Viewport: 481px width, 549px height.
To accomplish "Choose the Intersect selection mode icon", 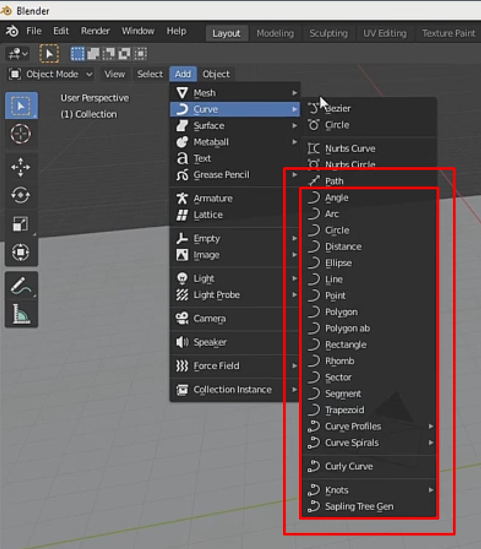I will (140, 54).
